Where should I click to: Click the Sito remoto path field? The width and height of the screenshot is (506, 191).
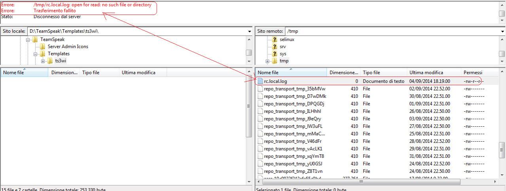[x=392, y=31]
